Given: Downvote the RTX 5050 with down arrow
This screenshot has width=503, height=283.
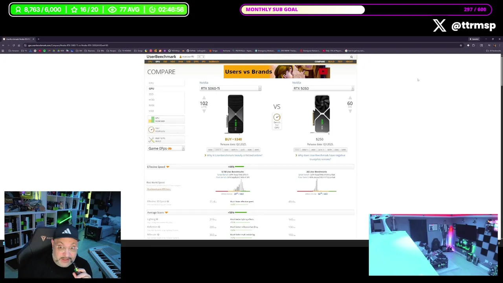Looking at the screenshot, I should click(x=350, y=111).
